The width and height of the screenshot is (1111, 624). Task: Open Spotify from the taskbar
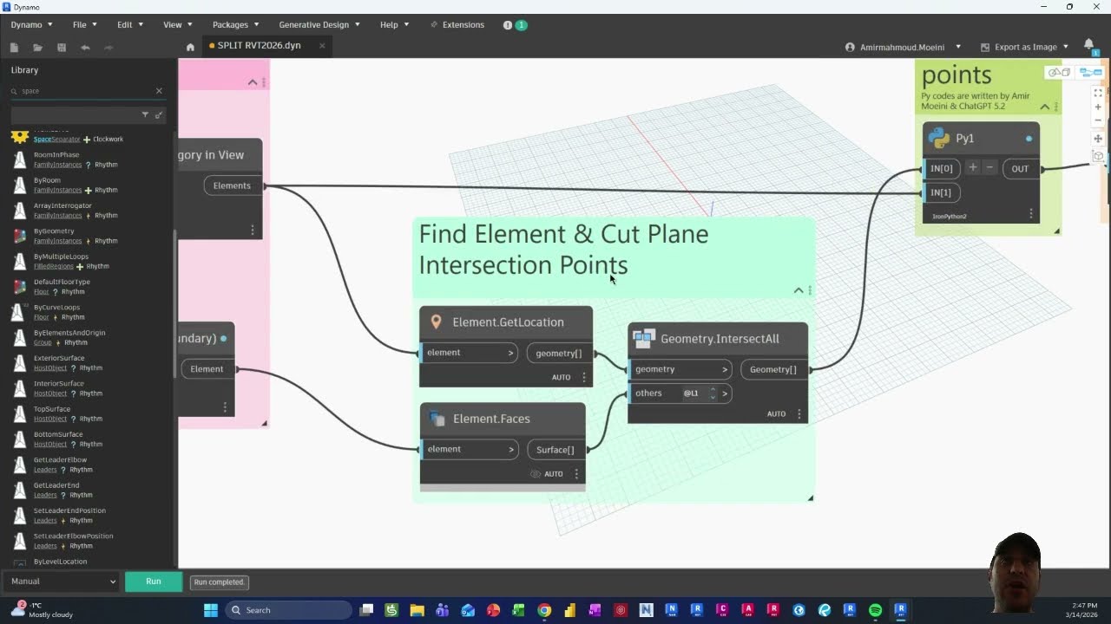[x=875, y=610]
